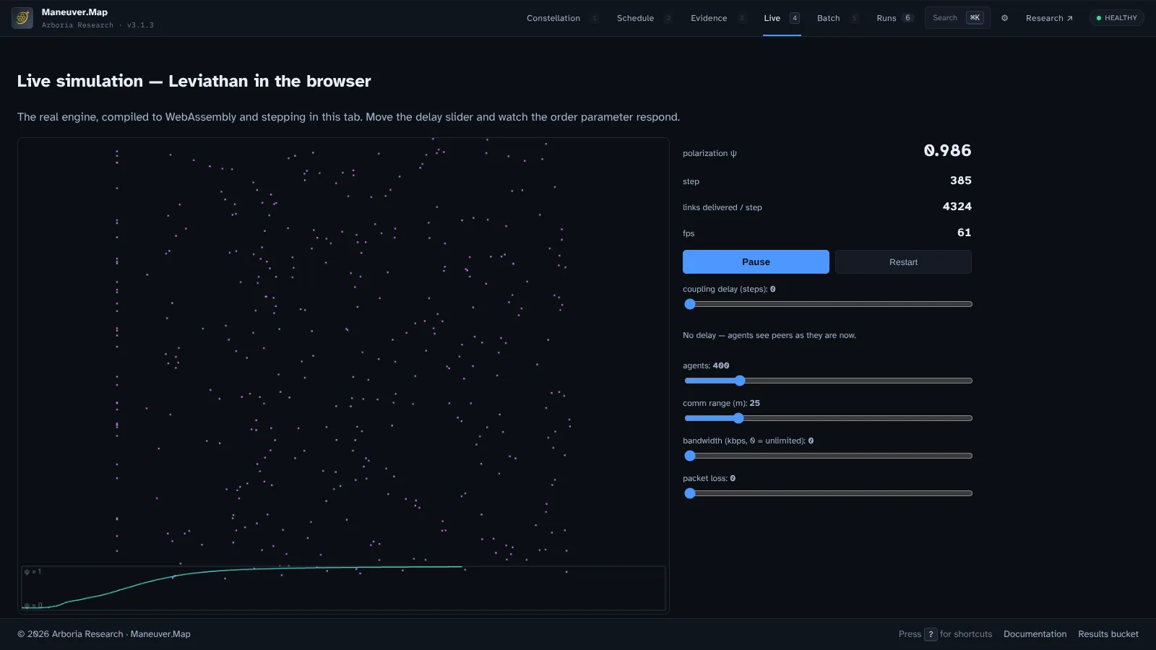The height and width of the screenshot is (650, 1156).
Task: Click the copyright text in the footer
Action: point(104,634)
